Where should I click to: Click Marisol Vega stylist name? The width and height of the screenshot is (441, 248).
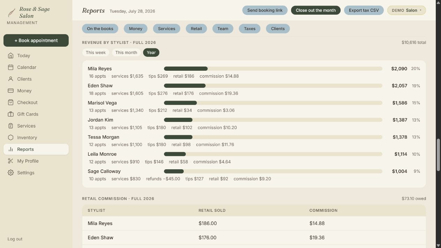[x=102, y=103]
